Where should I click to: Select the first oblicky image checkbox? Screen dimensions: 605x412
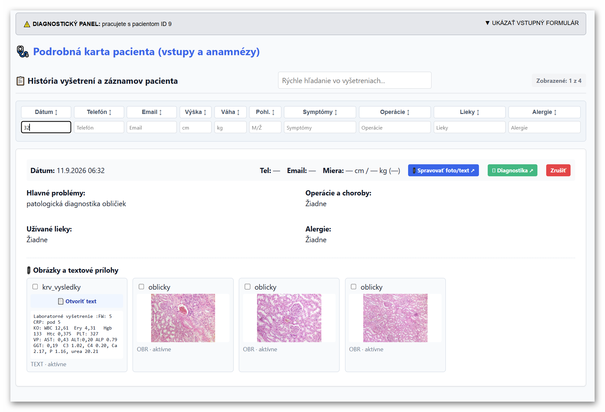tap(141, 287)
